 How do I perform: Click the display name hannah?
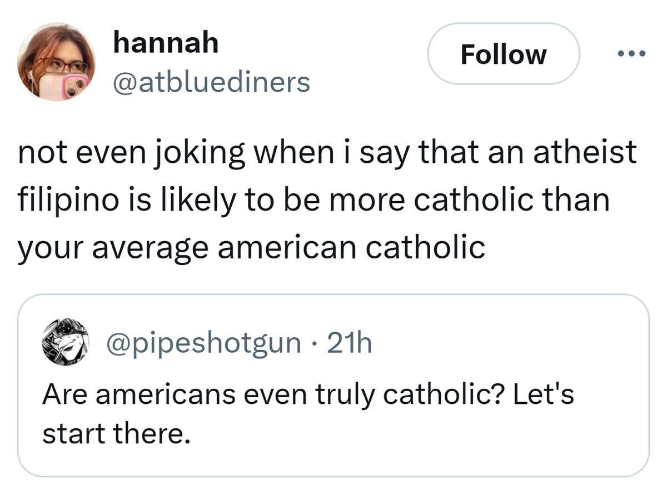166,43
